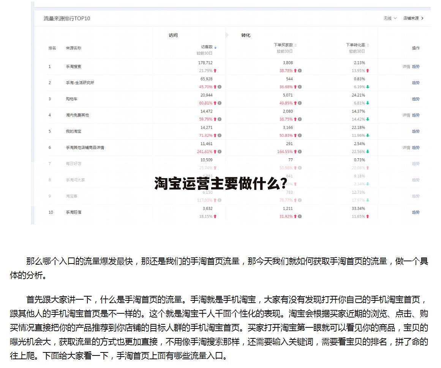
Task: Open 趋势 for the 手淘旺信 row
Action: tap(416, 212)
